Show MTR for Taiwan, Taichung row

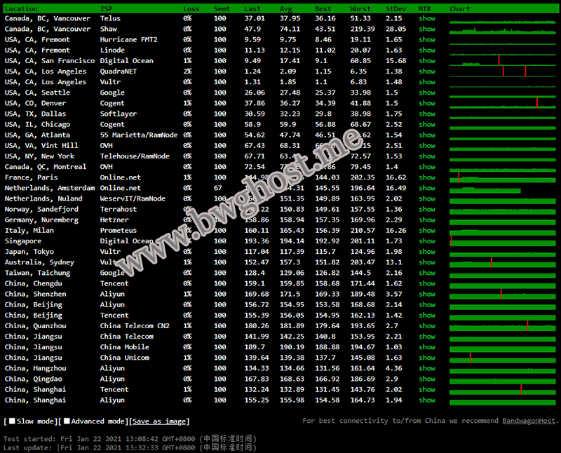pyautogui.click(x=427, y=273)
